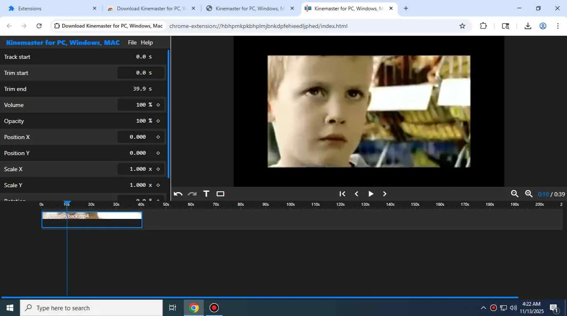Open the Windows Start menu
The height and width of the screenshot is (316, 567).
pyautogui.click(x=10, y=308)
